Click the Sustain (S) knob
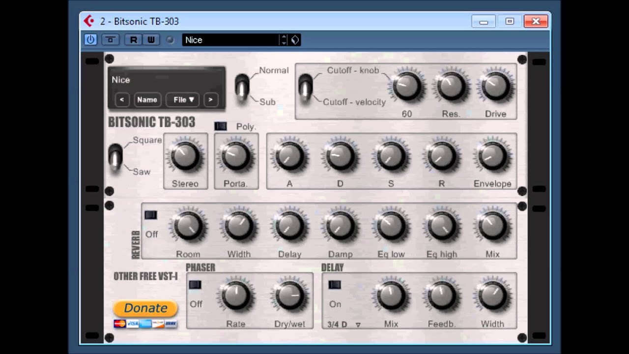The height and width of the screenshot is (354, 629). [x=391, y=156]
